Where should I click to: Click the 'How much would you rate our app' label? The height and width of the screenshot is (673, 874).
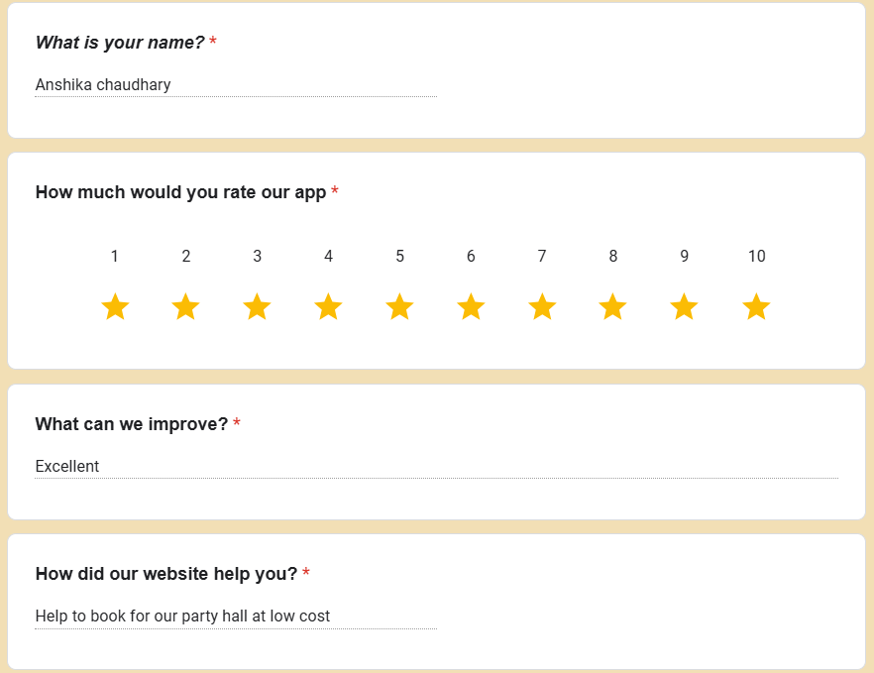point(180,192)
